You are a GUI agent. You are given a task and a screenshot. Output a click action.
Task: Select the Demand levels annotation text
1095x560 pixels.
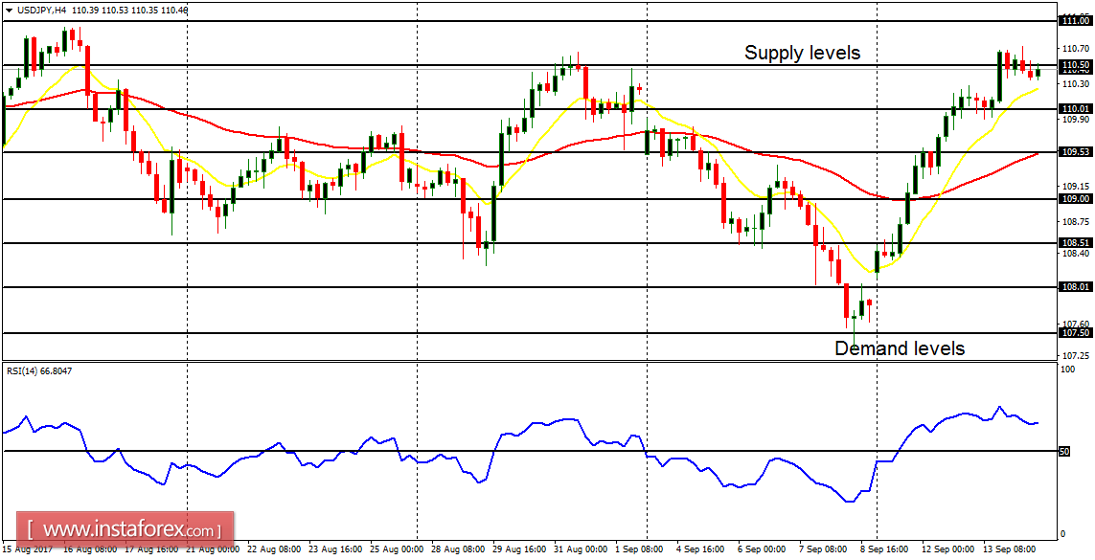tap(901, 348)
